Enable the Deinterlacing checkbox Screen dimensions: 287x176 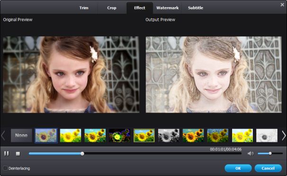pos(5,168)
